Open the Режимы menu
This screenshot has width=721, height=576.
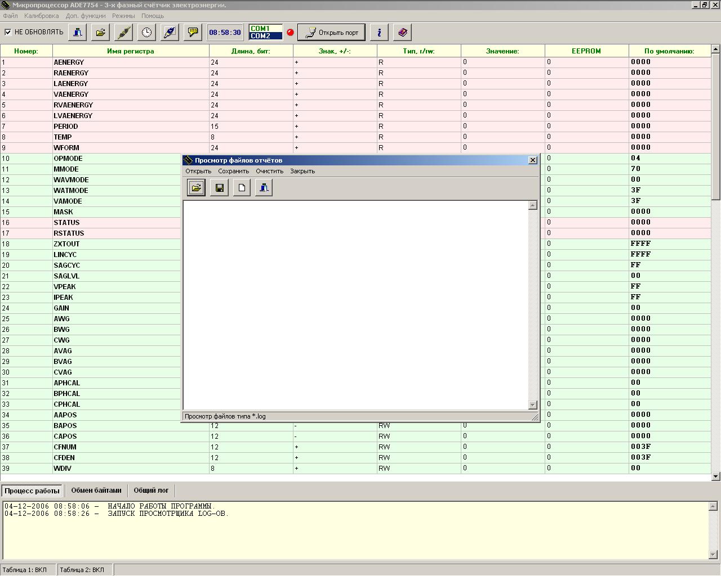[x=123, y=16]
